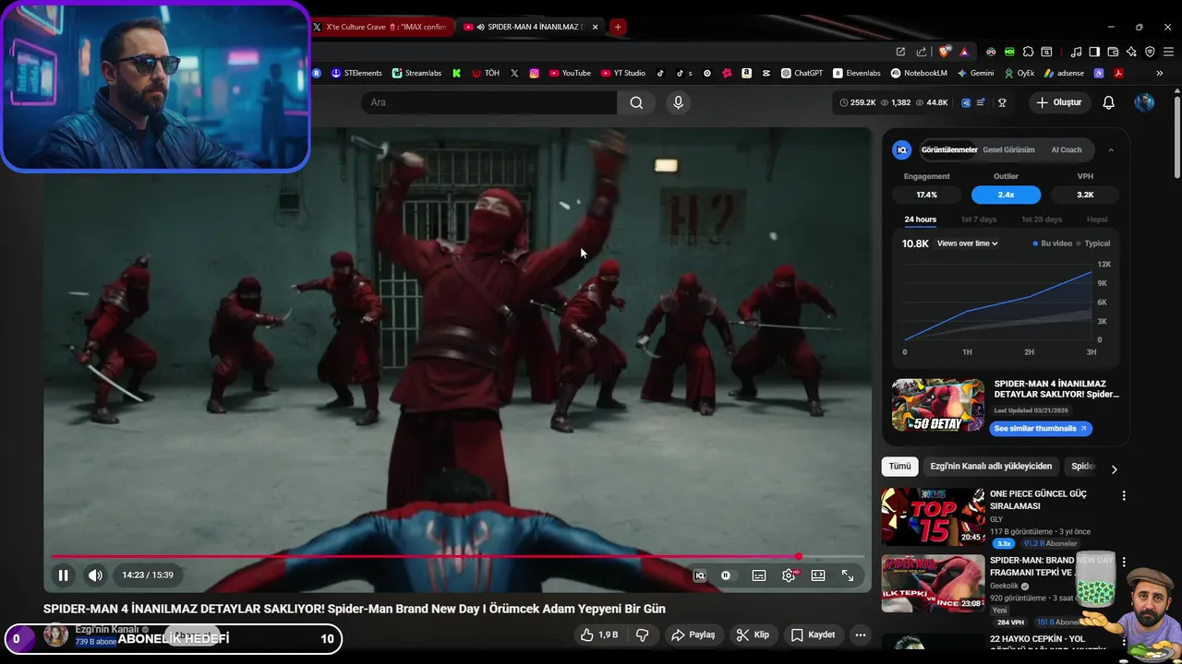Image resolution: width=1182 pixels, height=664 pixels.
Task: Open vidIQ icon in player controls
Action: pos(700,575)
